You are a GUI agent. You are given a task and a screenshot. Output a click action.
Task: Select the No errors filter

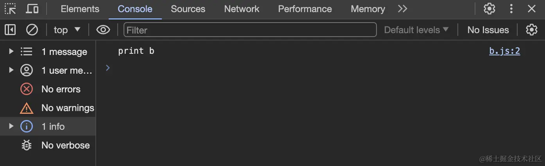pos(61,89)
